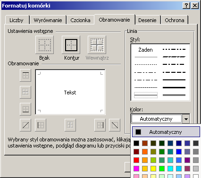Pick the pure blue swatch in the second row

179,152
